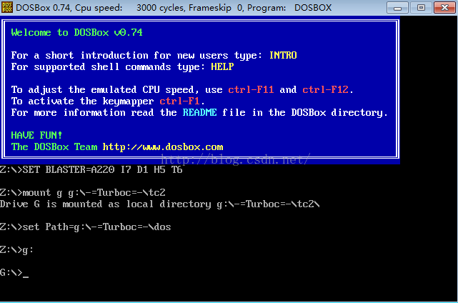The width and height of the screenshot is (458, 303).
Task: Maximize the DOSBox window
Action: pyautogui.click(x=421, y=8)
